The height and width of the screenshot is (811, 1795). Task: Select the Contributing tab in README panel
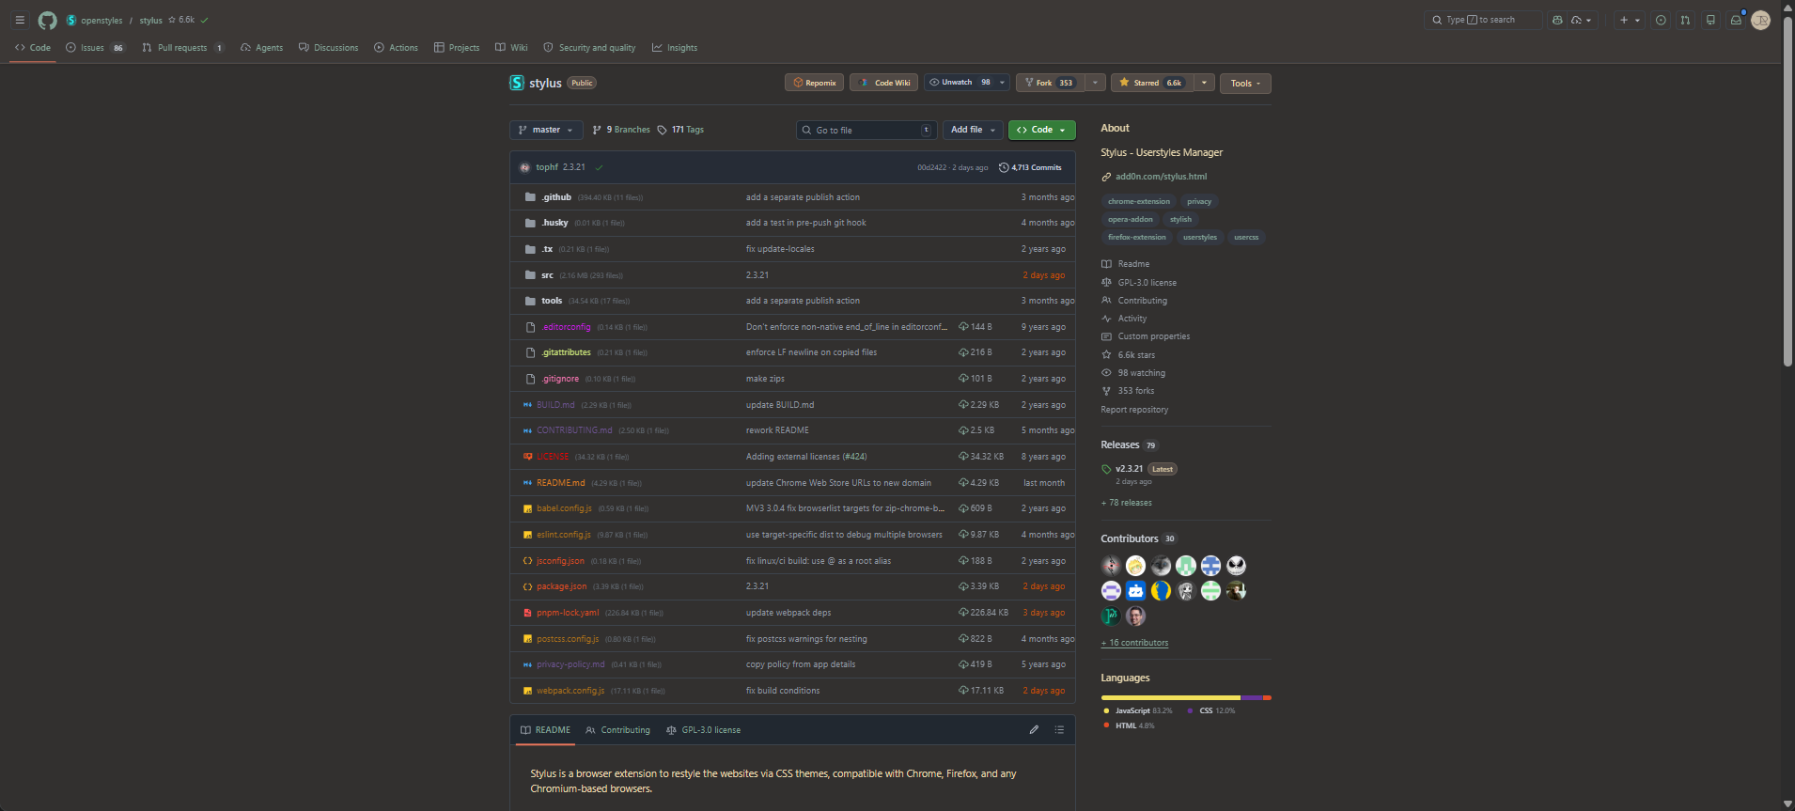[x=617, y=730]
